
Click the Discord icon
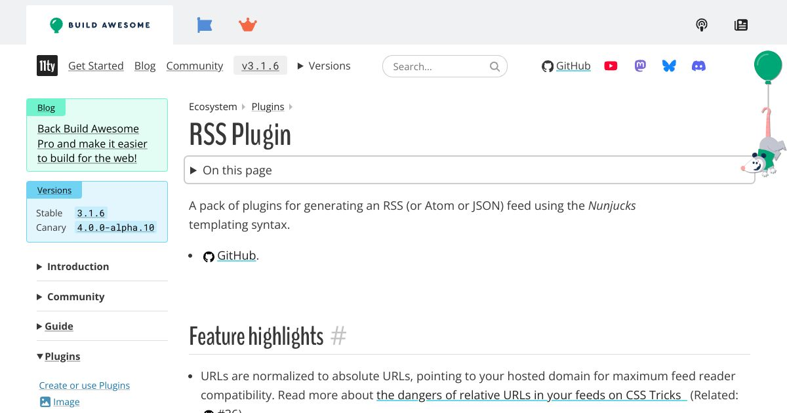(x=699, y=66)
